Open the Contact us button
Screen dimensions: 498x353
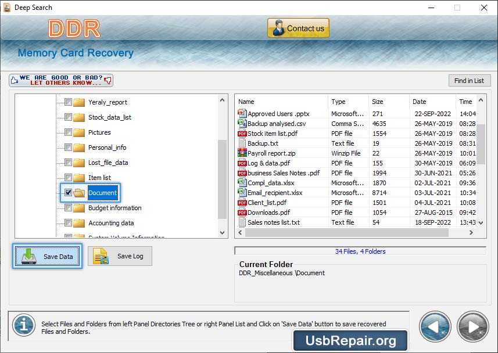coord(298,28)
